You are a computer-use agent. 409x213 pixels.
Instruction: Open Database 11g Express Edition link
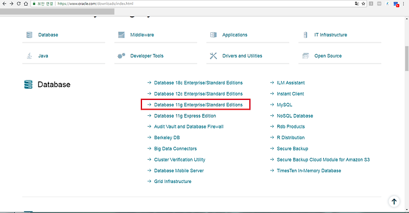coord(185,116)
